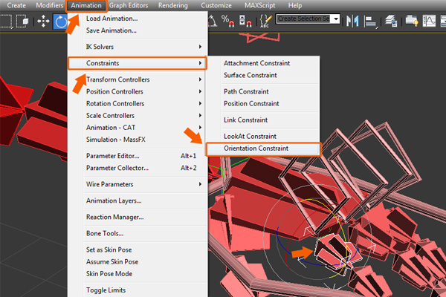Open the Create menu
This screenshot has width=446, height=297.
16,5
